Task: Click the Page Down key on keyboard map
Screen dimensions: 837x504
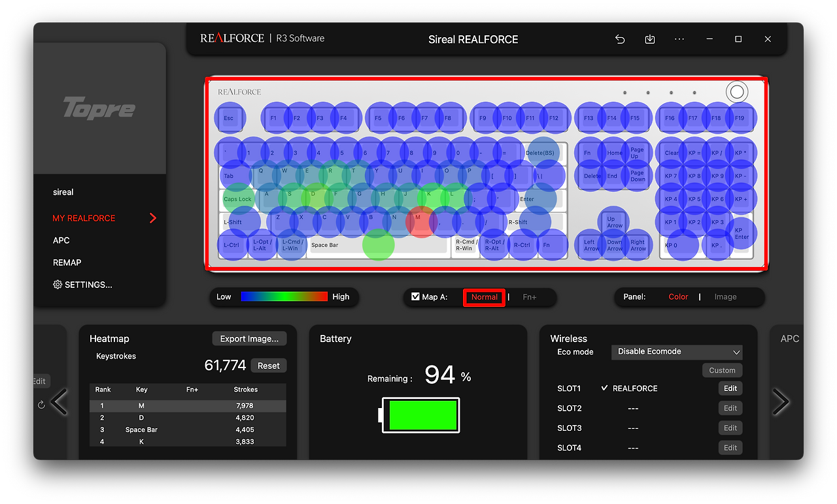Action: [x=638, y=176]
